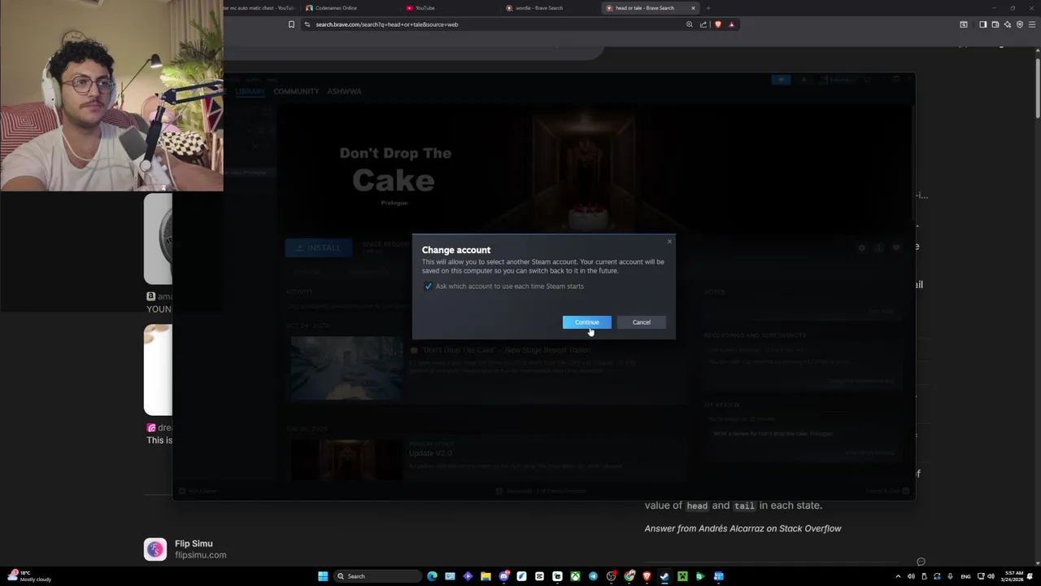The width and height of the screenshot is (1041, 586).
Task: Toggle the Ask which account on start checkbox
Action: click(429, 286)
